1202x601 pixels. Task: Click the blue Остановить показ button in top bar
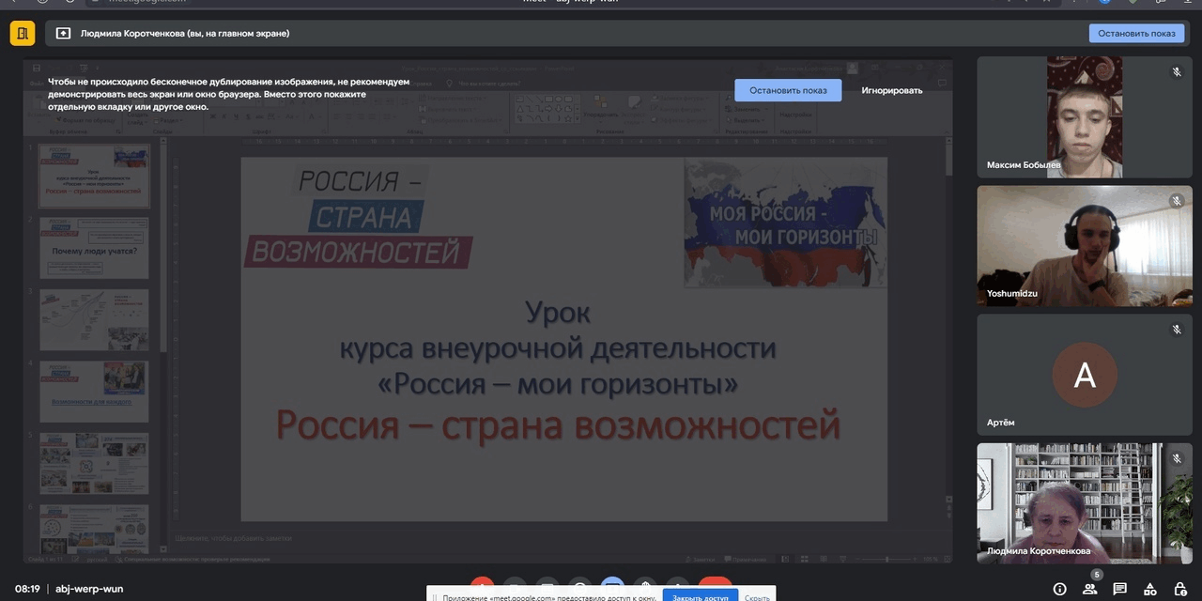pos(1136,34)
